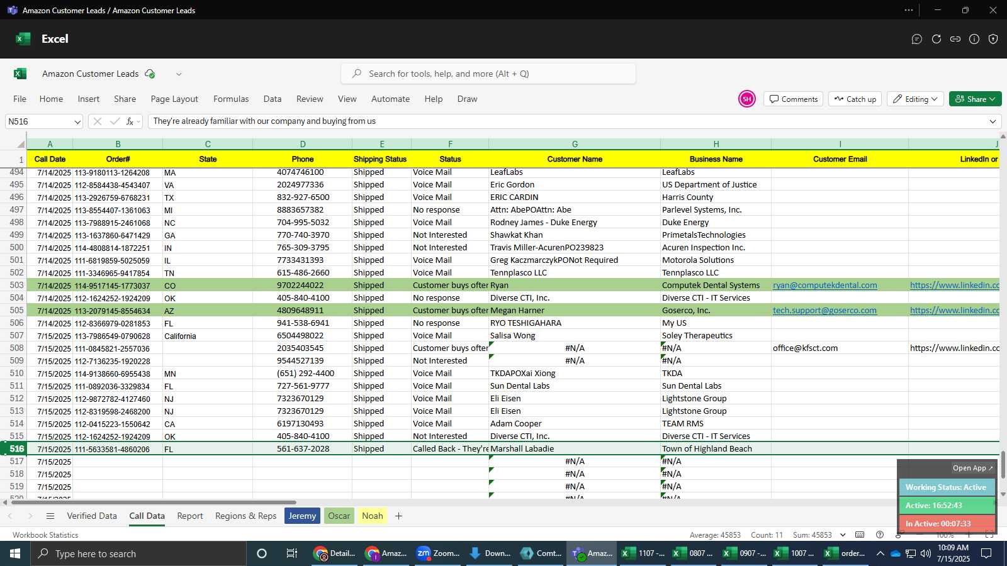1007x566 pixels.
Task: Click the insert function fx icon
Action: coord(130,121)
